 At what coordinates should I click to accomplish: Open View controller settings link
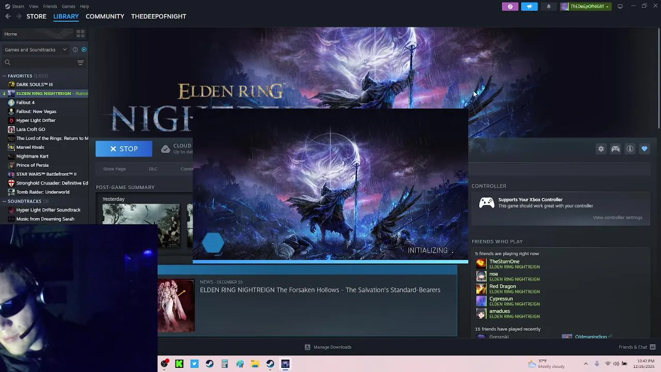click(618, 218)
